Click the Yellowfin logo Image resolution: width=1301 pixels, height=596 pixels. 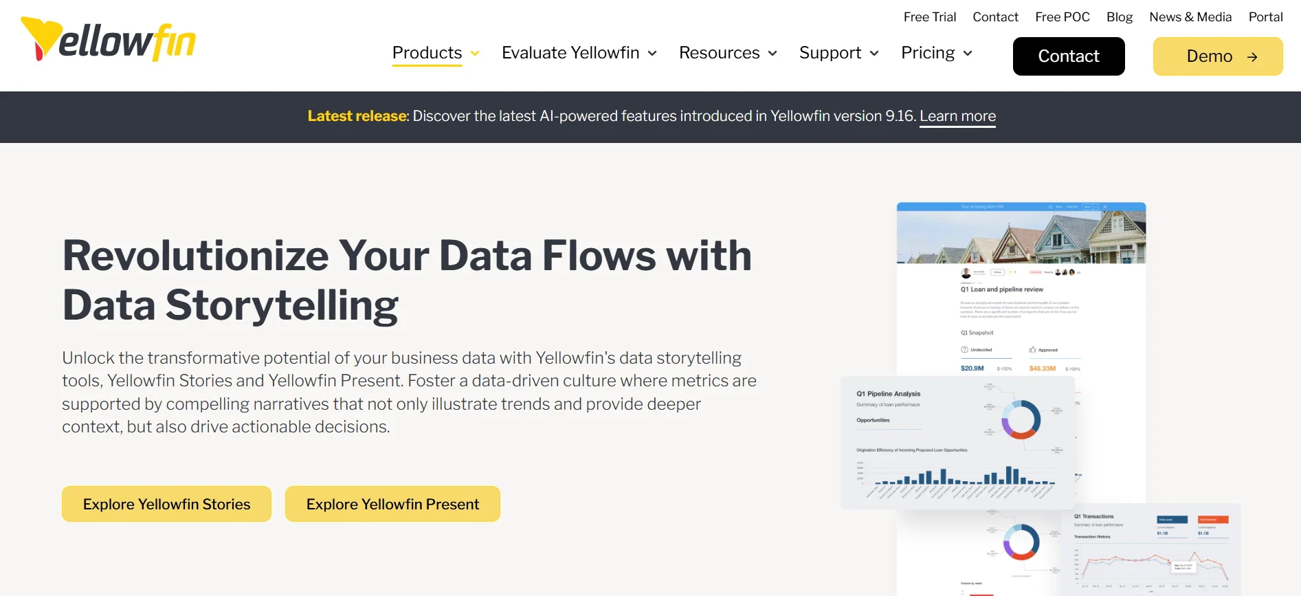[107, 40]
